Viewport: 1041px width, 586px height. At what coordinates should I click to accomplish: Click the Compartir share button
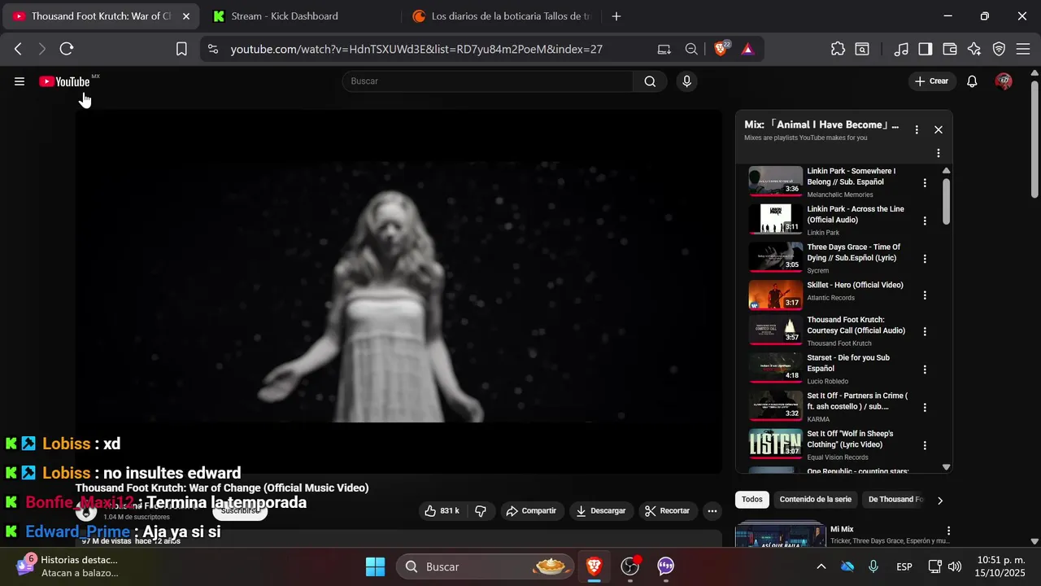(x=531, y=511)
